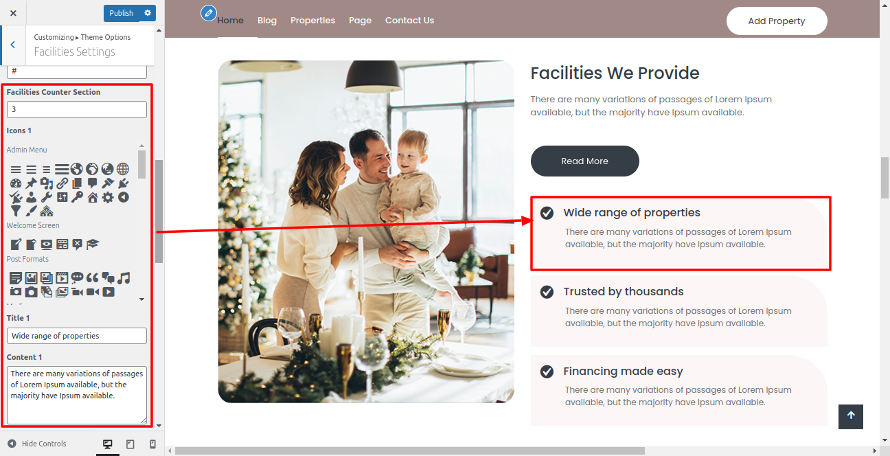Focus the Title 1 input field
The height and width of the screenshot is (456, 890).
coord(77,336)
